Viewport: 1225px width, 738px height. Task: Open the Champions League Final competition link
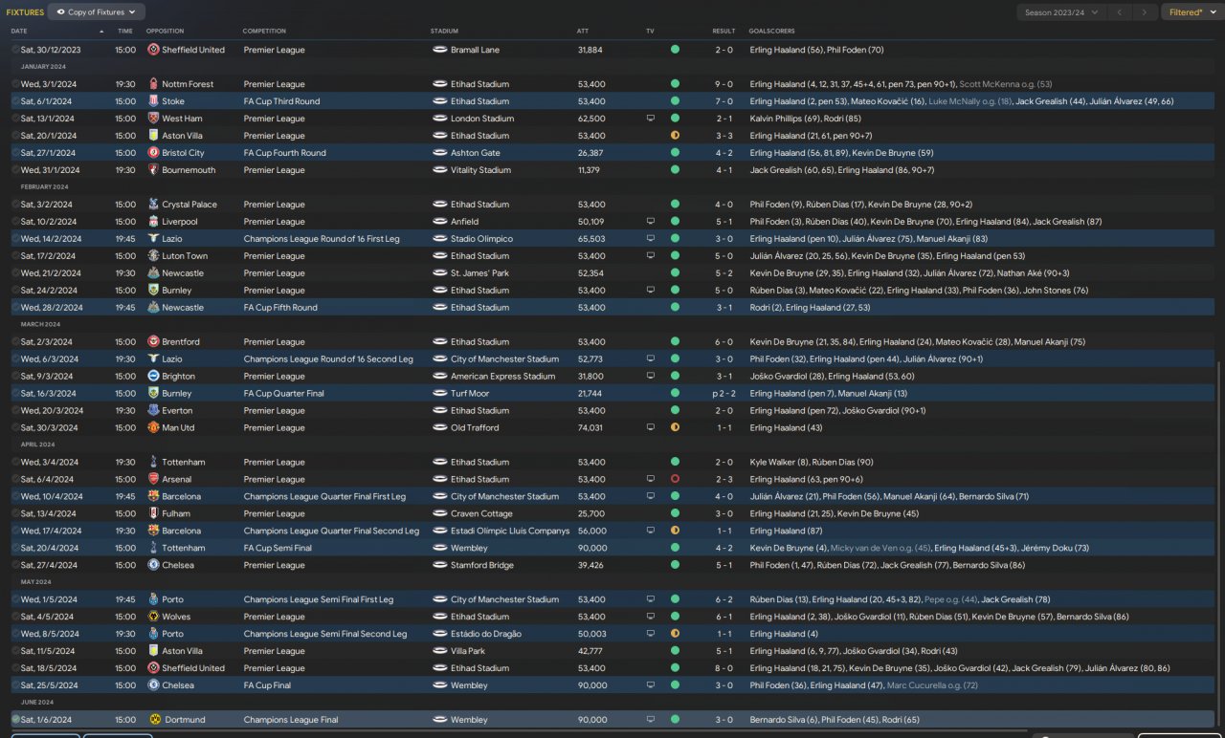(291, 720)
